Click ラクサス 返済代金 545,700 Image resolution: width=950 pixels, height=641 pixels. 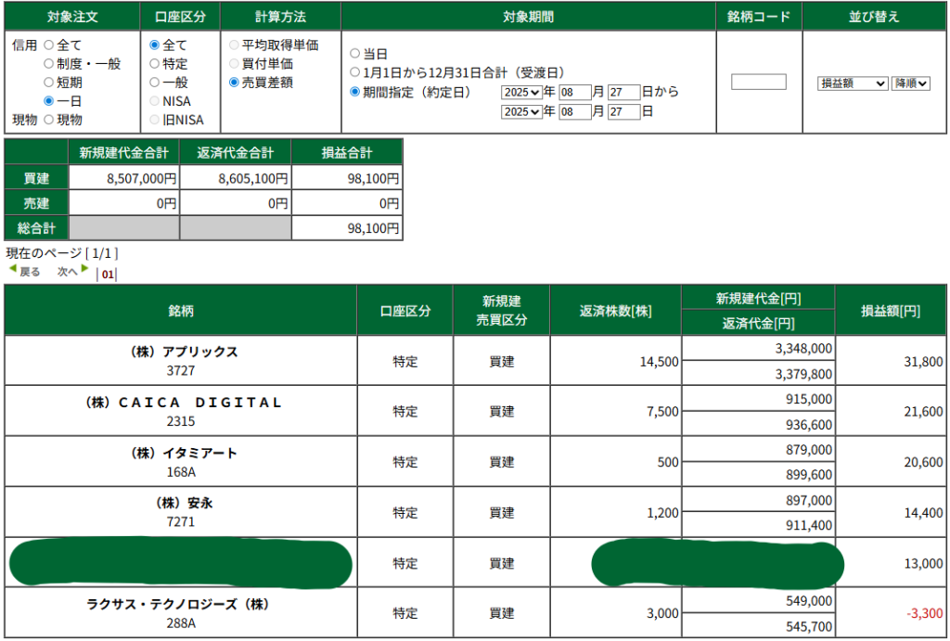[809, 626]
